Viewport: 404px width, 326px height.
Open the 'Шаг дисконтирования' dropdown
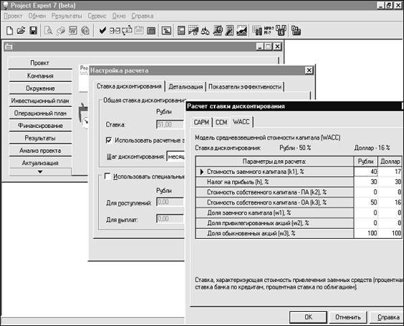[176, 156]
